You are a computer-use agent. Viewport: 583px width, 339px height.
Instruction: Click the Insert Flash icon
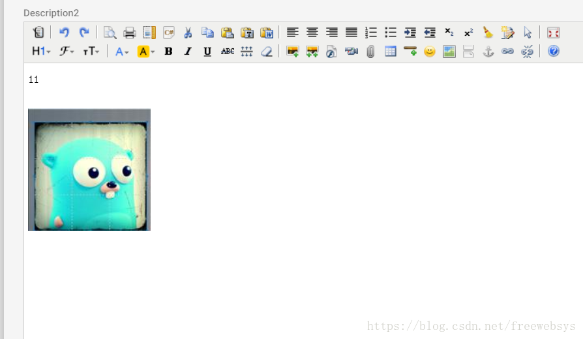click(331, 52)
